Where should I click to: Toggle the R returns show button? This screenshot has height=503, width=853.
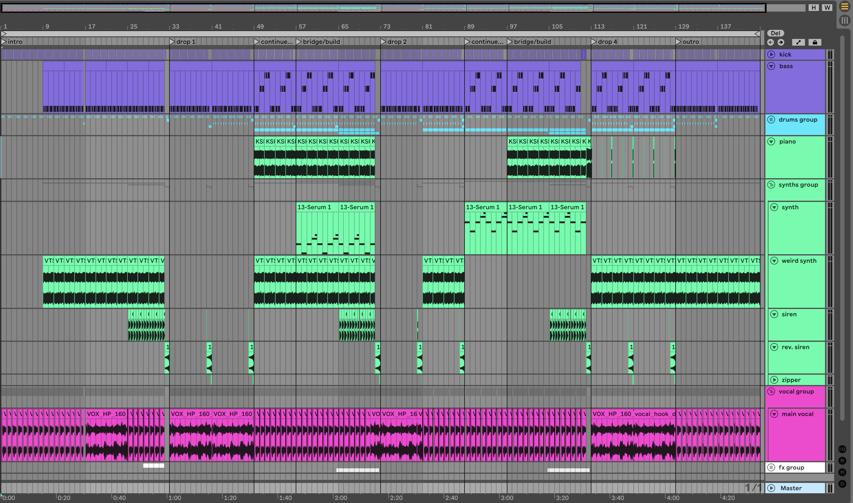[842, 461]
